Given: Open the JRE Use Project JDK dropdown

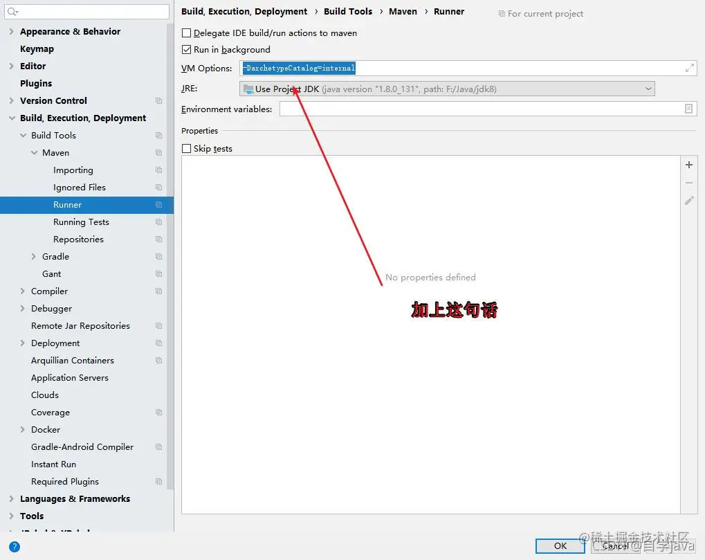Looking at the screenshot, I should point(447,89).
